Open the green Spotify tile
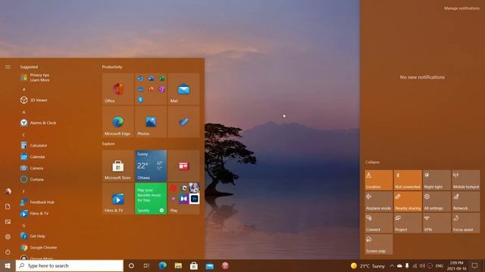This screenshot has height=272, width=485. [151, 199]
